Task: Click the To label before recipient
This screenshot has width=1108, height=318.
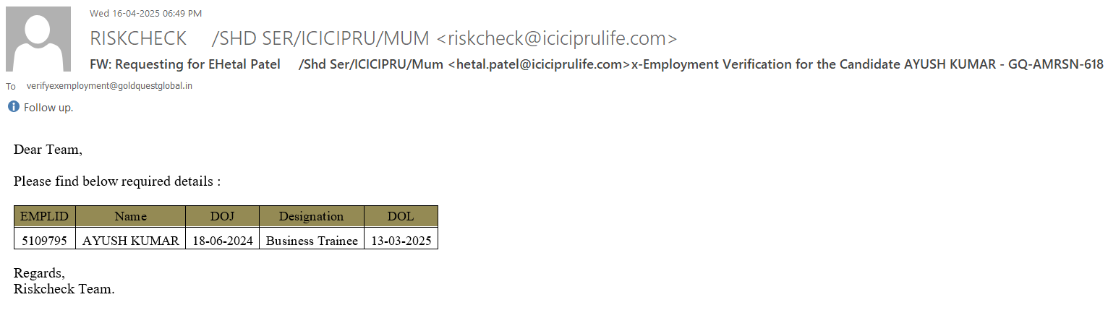Action: (11, 87)
